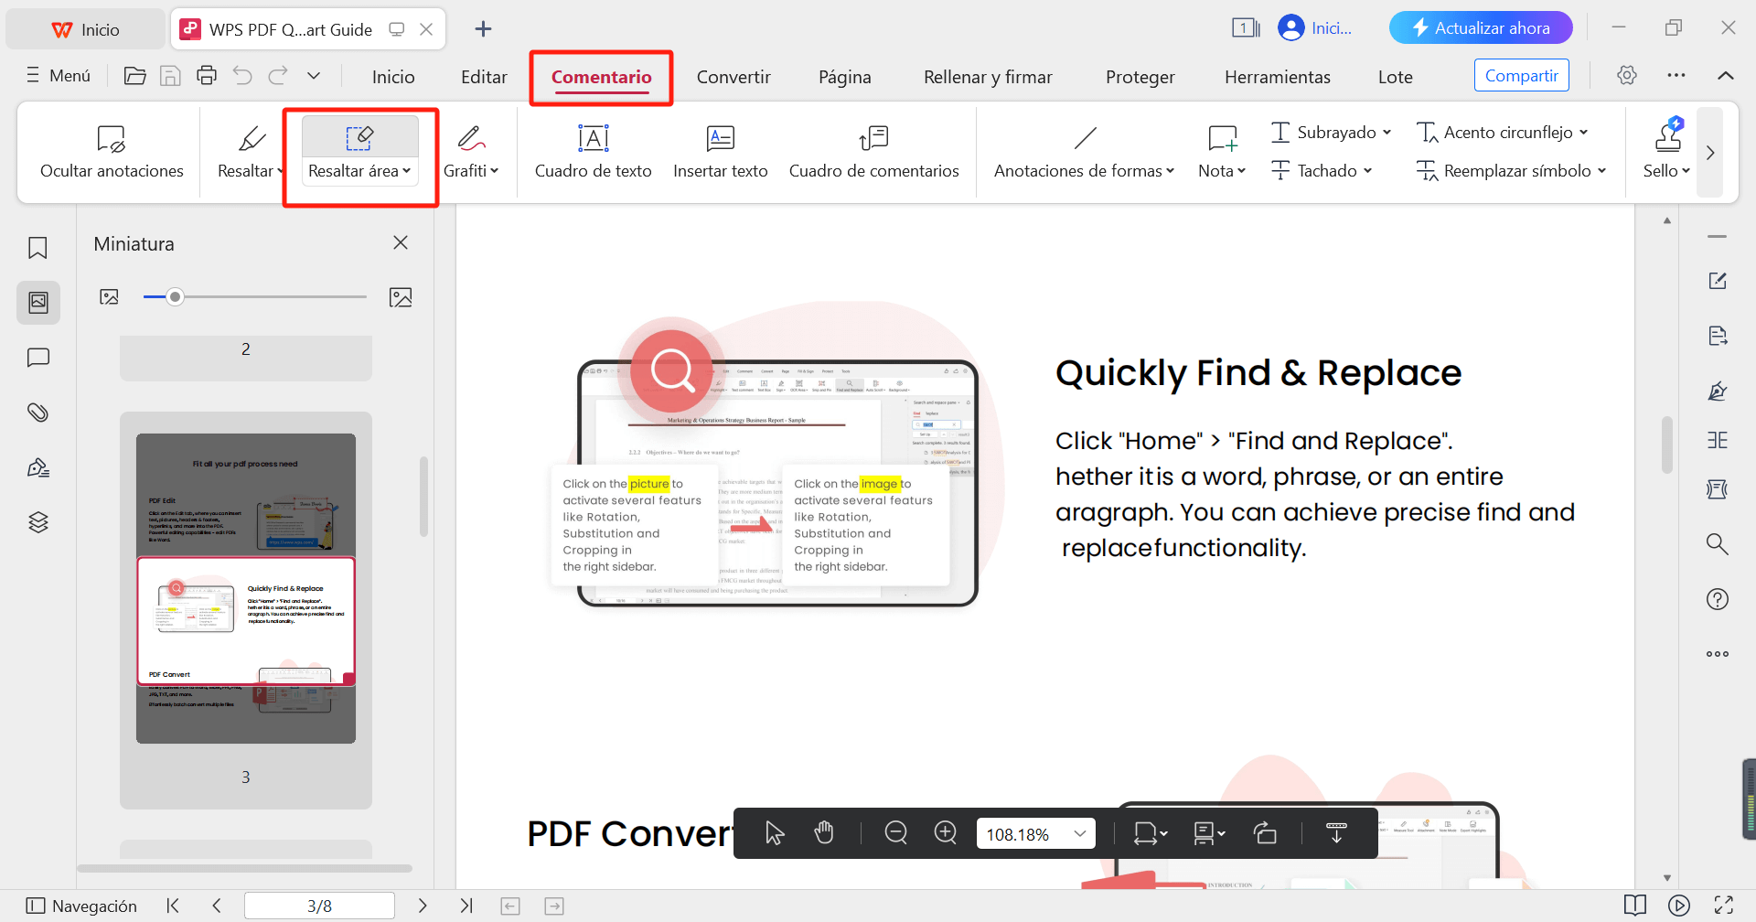This screenshot has height=922, width=1756.
Task: Switch to the Página tab
Action: 845,77
